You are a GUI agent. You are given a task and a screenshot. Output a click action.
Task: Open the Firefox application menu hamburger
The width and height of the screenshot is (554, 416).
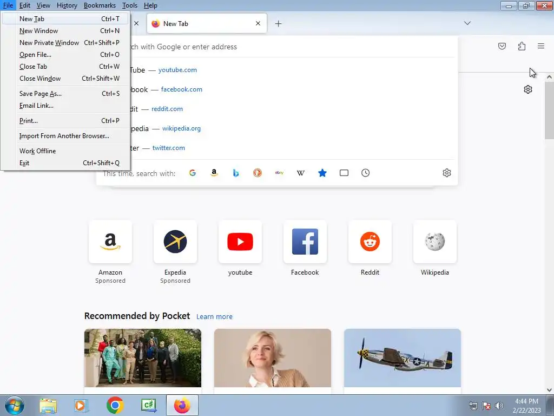coord(541,46)
